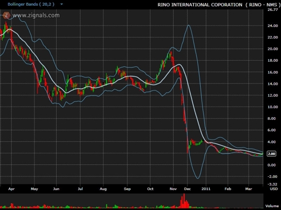Click the 2011 label on time axis
The image size is (281, 210).
(206, 189)
